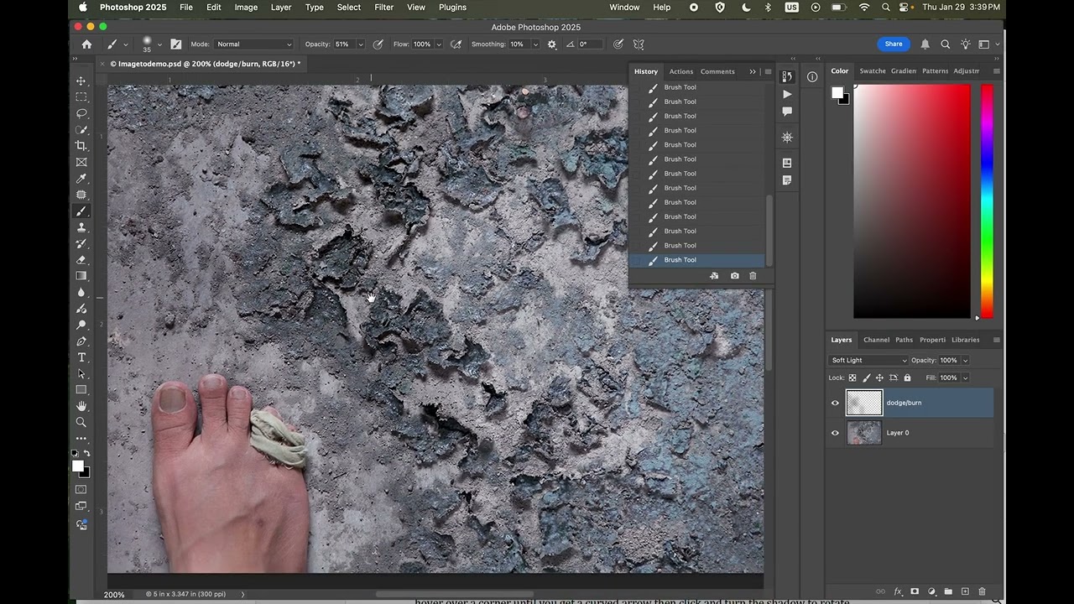Click the foreground color swatch in toolbar
Viewport: 1074px width, 604px height.
(78, 466)
